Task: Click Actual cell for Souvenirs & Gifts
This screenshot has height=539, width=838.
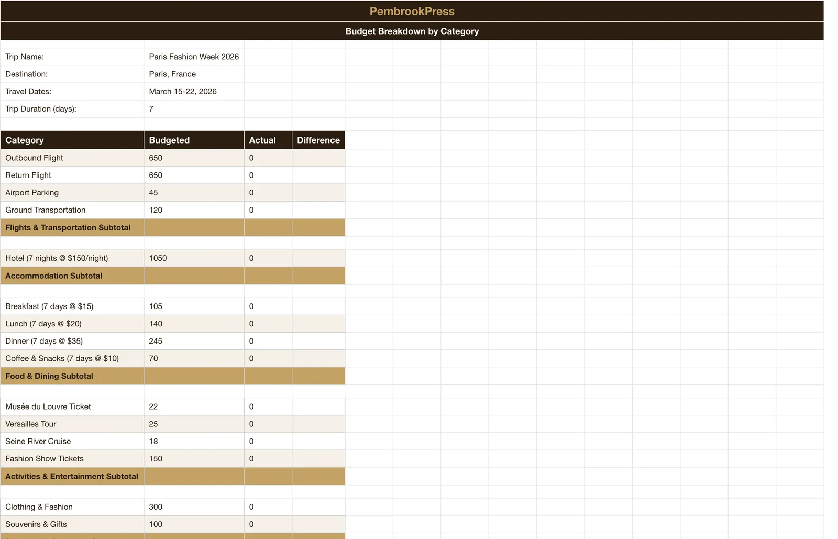Action: pyautogui.click(x=268, y=524)
